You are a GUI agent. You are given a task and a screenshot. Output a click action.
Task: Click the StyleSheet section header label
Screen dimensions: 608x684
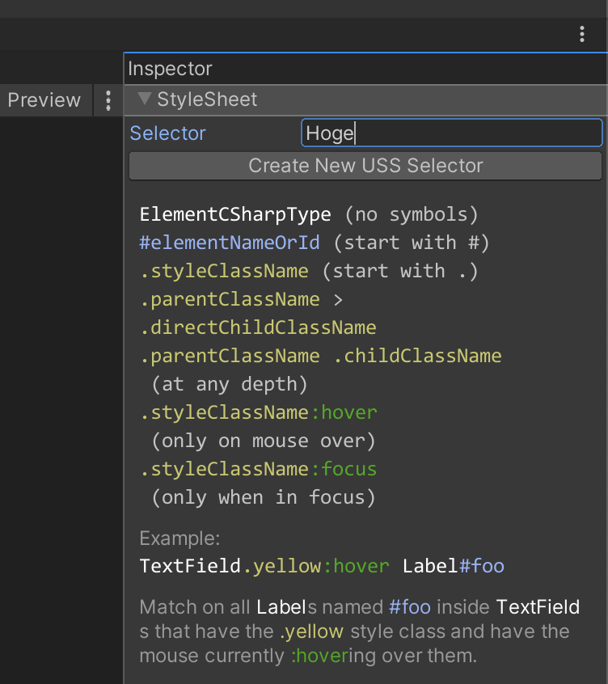[207, 99]
